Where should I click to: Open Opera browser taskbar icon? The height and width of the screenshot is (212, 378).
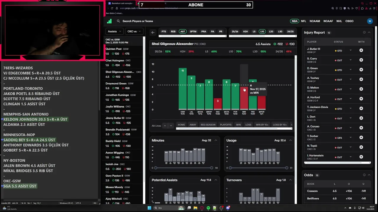pos(202,208)
